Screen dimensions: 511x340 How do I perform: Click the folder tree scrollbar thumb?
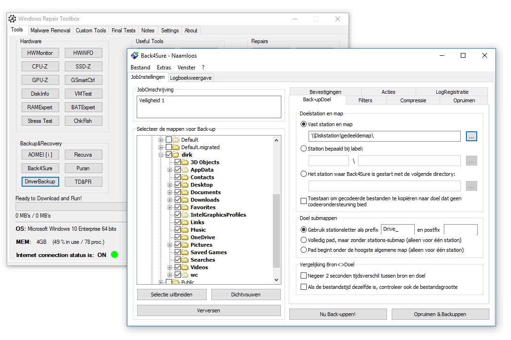pyautogui.click(x=276, y=231)
